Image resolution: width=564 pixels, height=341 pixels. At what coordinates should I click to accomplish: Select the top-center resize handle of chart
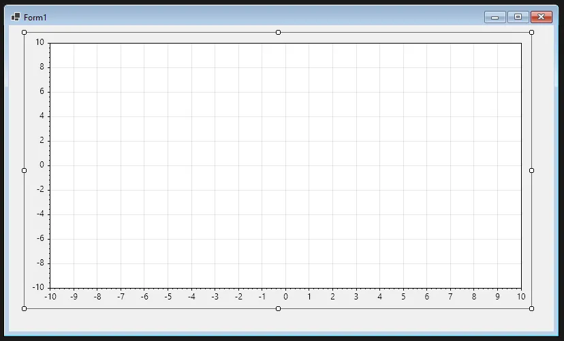278,32
